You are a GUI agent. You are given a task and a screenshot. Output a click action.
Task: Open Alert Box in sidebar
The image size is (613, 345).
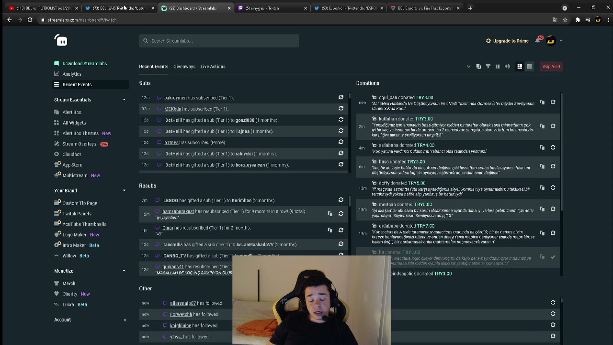pos(72,112)
